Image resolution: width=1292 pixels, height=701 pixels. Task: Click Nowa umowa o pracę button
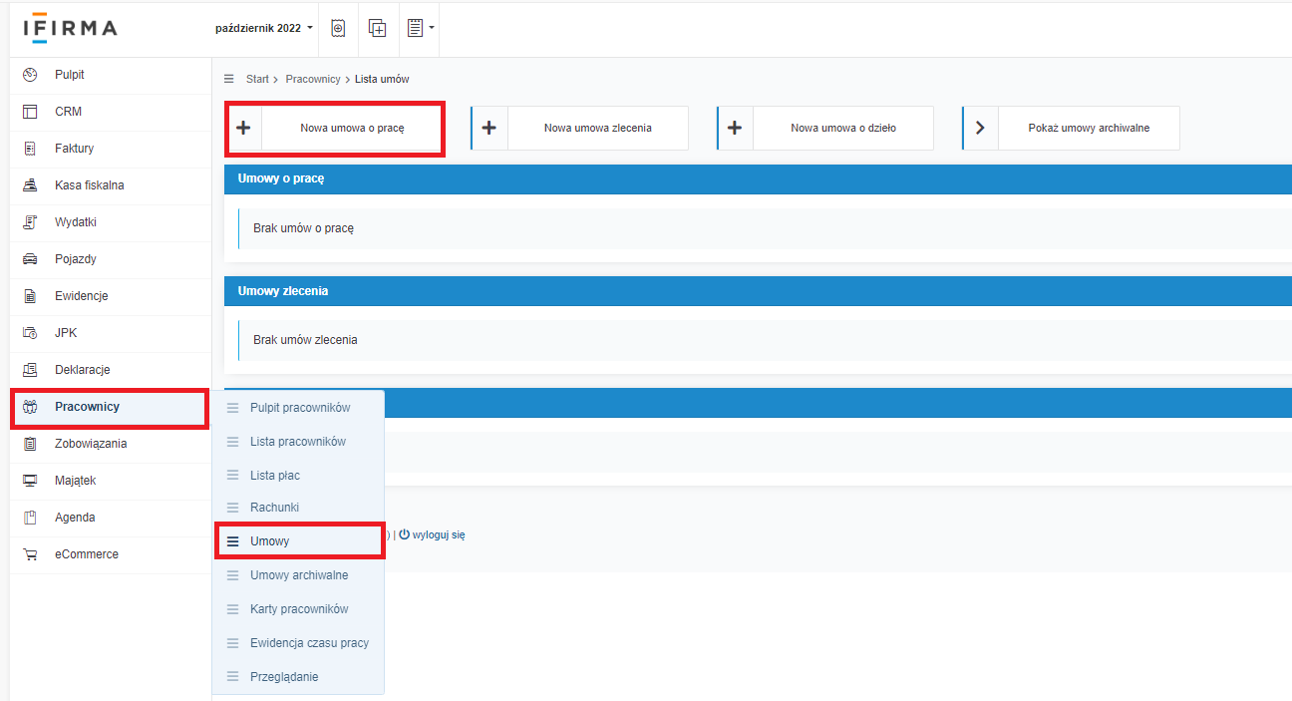[352, 128]
